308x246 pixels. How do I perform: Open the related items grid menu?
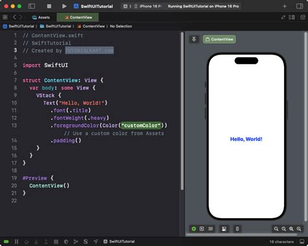(5, 18)
